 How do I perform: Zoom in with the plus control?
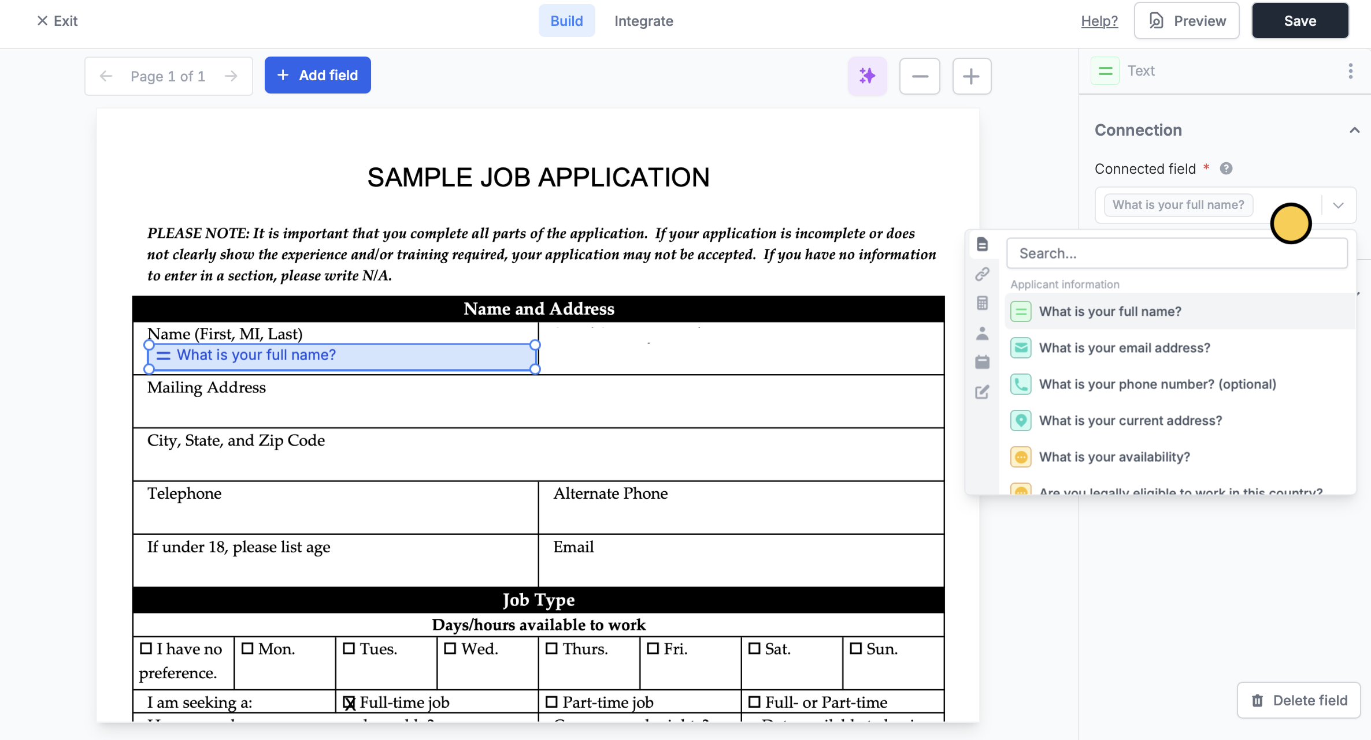(x=972, y=76)
